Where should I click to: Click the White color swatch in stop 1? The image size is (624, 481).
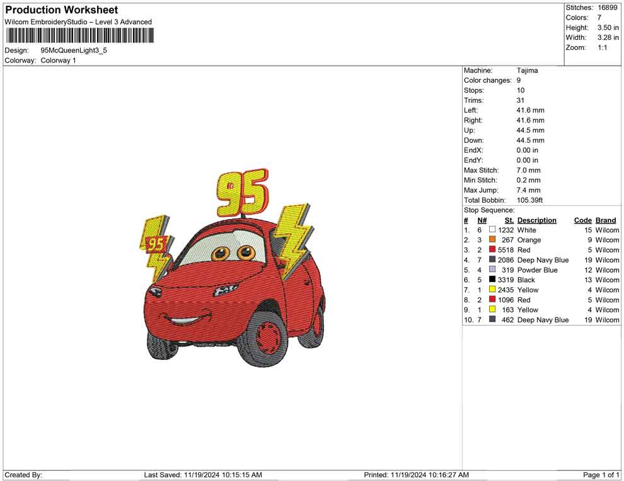pos(492,230)
